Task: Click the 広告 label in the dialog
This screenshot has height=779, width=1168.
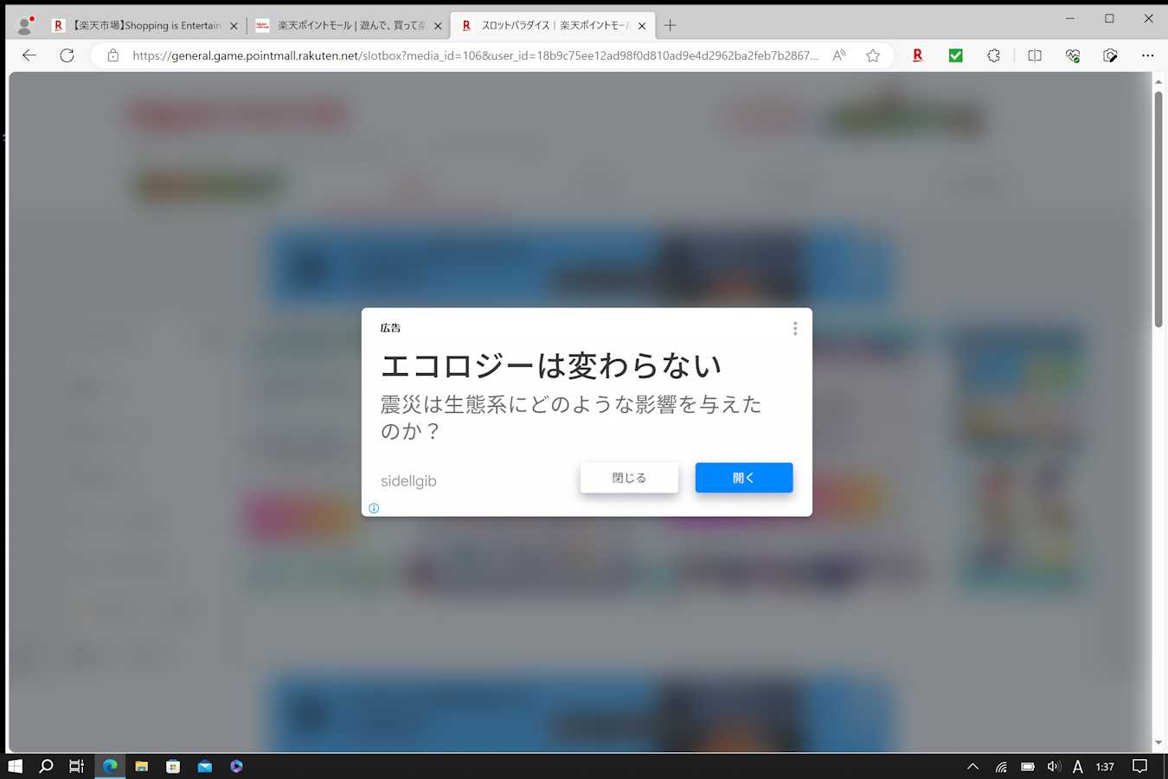Action: [x=390, y=328]
